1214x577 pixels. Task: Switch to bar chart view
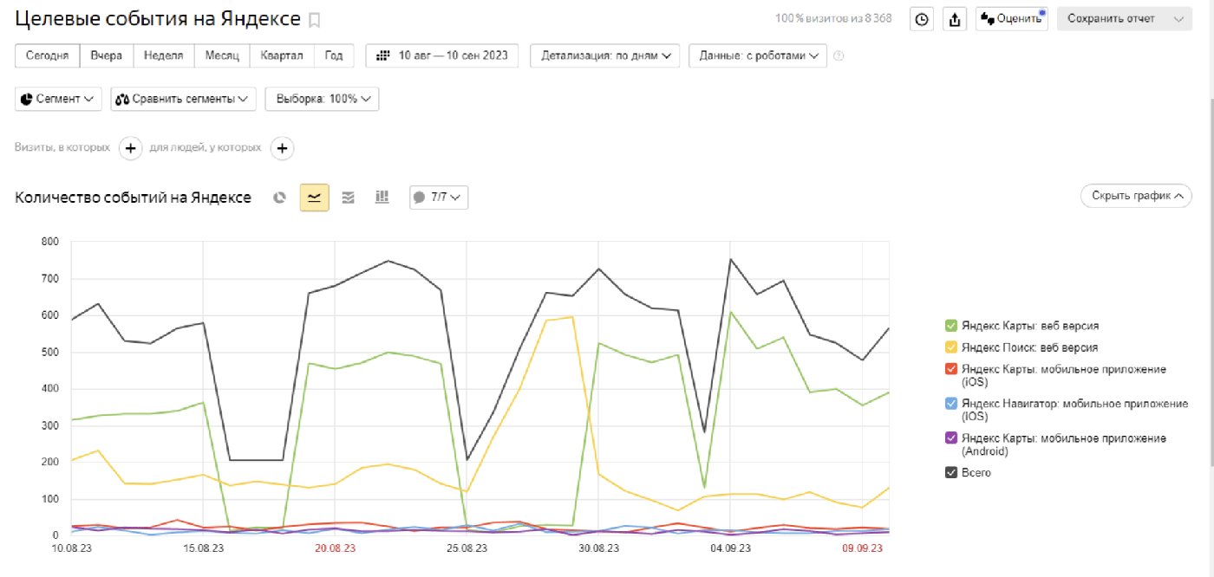[x=382, y=198]
